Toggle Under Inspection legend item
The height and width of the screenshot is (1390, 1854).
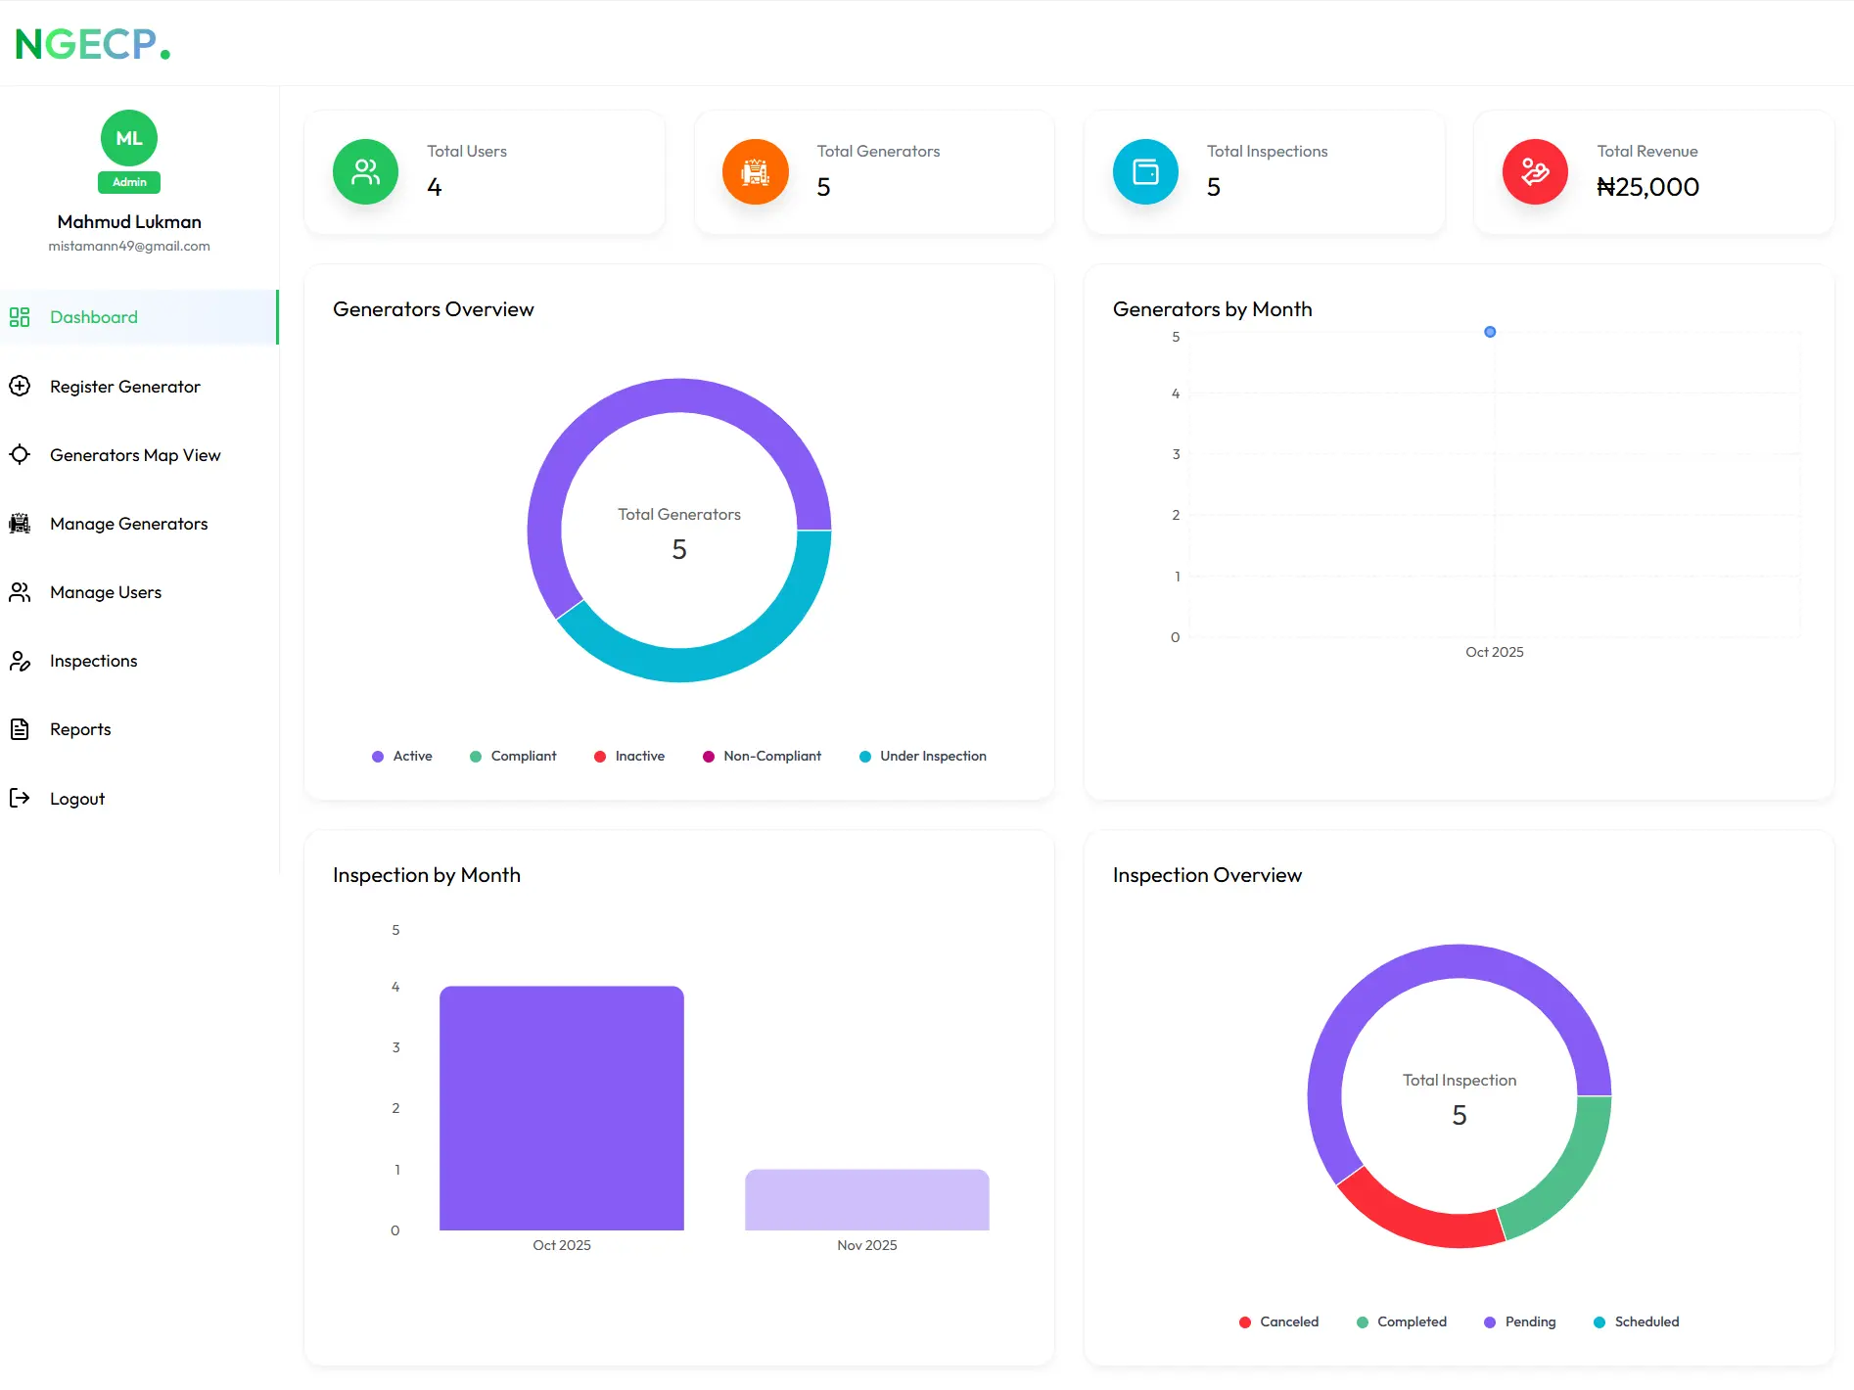coord(922,757)
